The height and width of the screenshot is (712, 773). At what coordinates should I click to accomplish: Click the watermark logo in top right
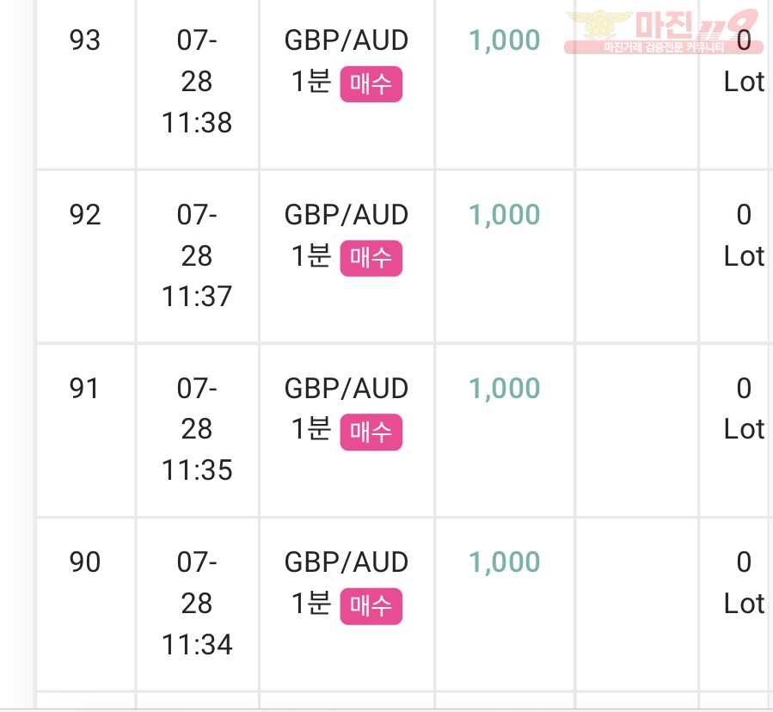click(x=664, y=31)
